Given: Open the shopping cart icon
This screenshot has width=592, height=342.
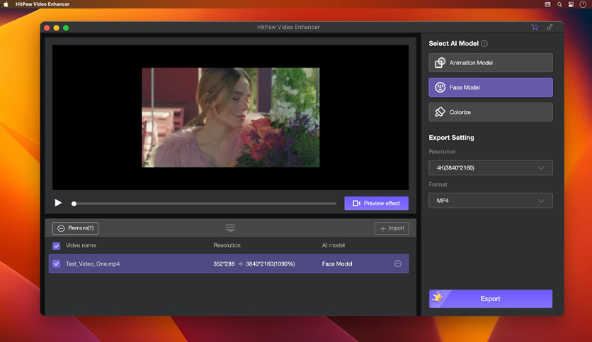Looking at the screenshot, I should (535, 28).
